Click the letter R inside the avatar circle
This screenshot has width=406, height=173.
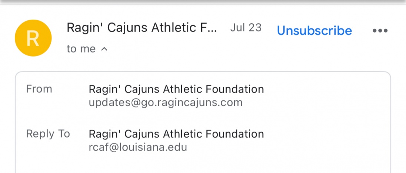point(33,38)
